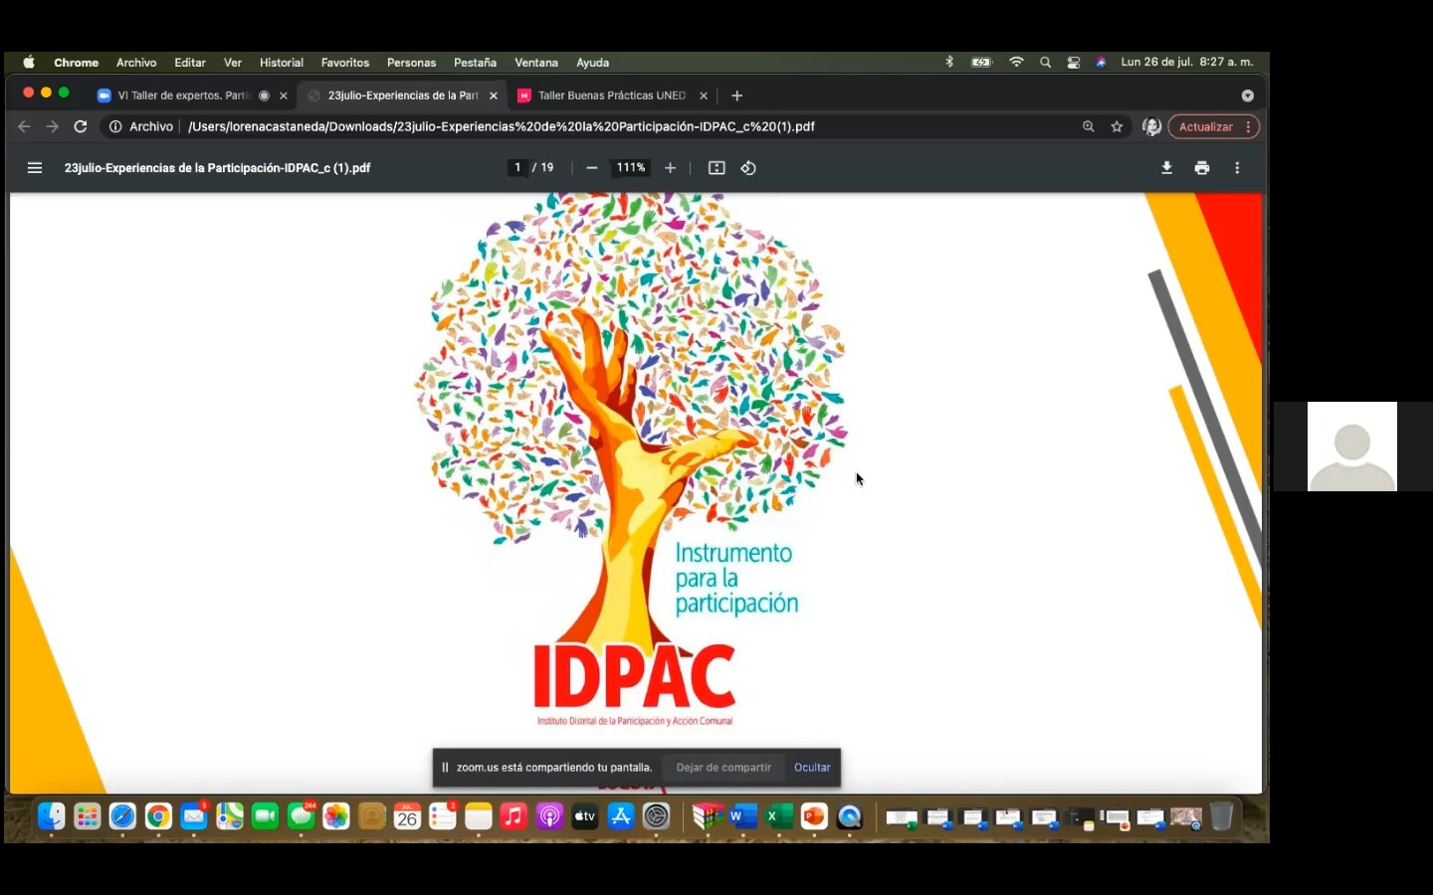Open PowerPoint from the Dock
Viewport: 1433px width, 895px height.
point(814,816)
